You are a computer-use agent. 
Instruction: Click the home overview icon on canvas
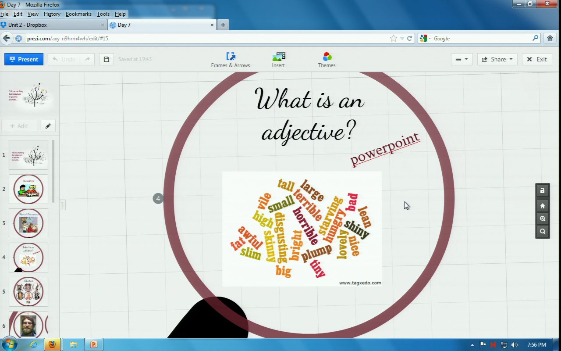click(543, 206)
